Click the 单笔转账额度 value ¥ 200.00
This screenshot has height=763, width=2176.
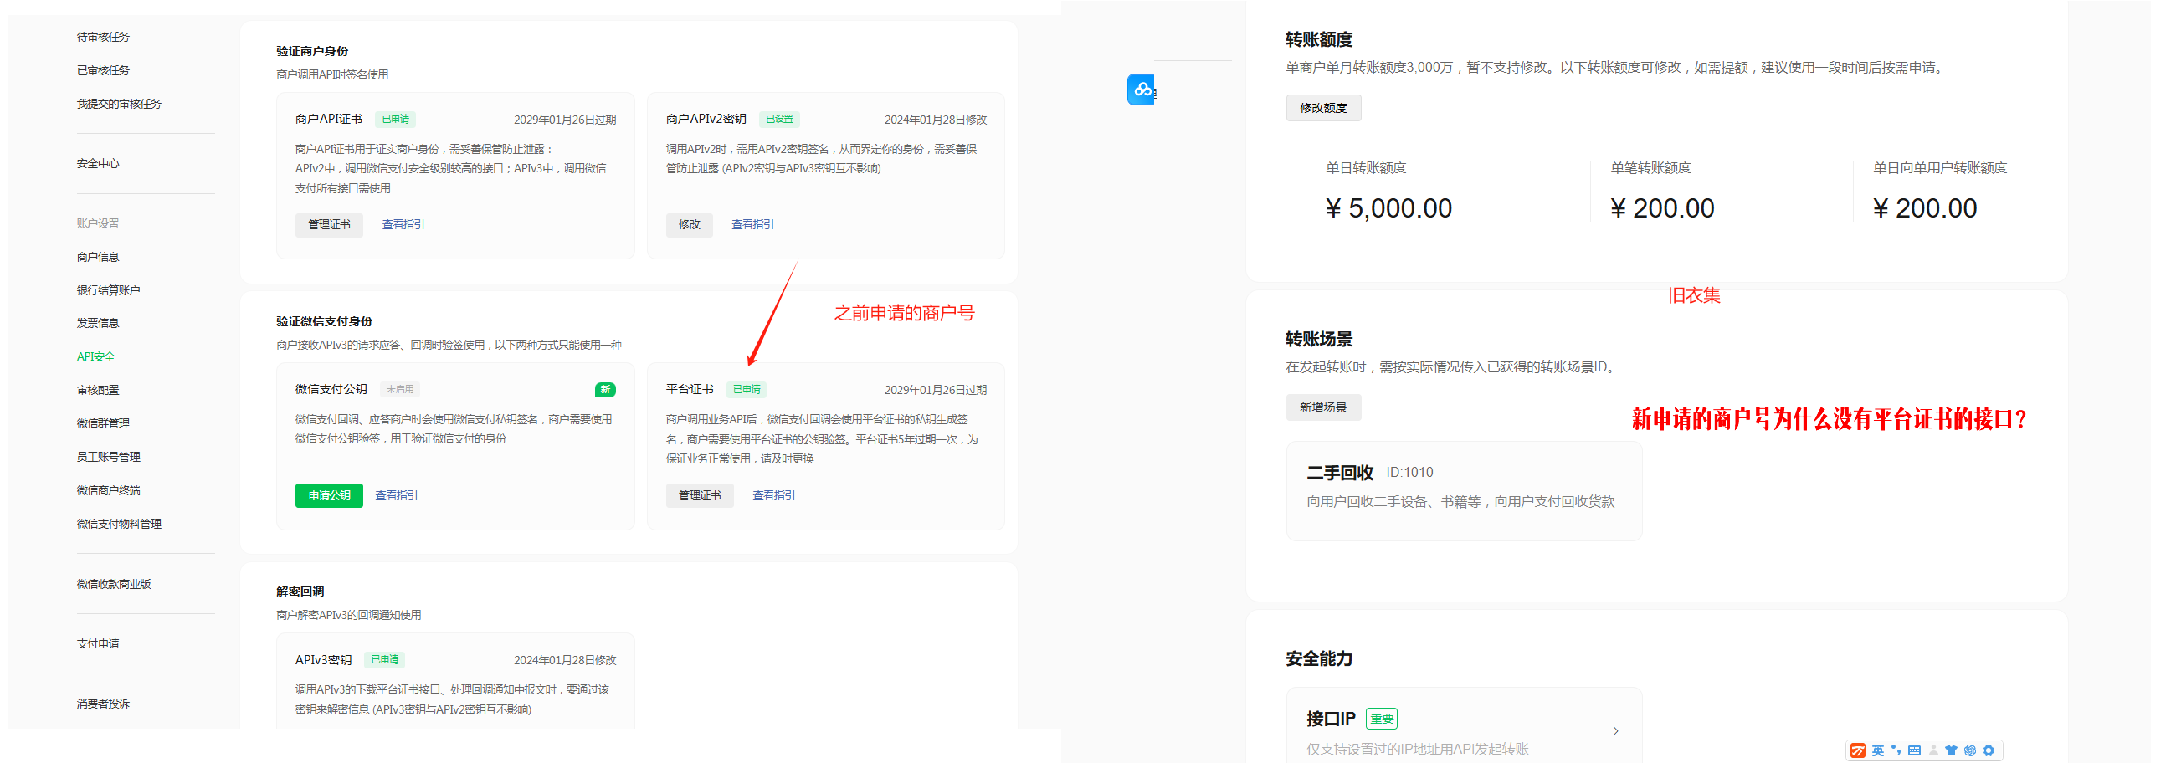point(1662,208)
